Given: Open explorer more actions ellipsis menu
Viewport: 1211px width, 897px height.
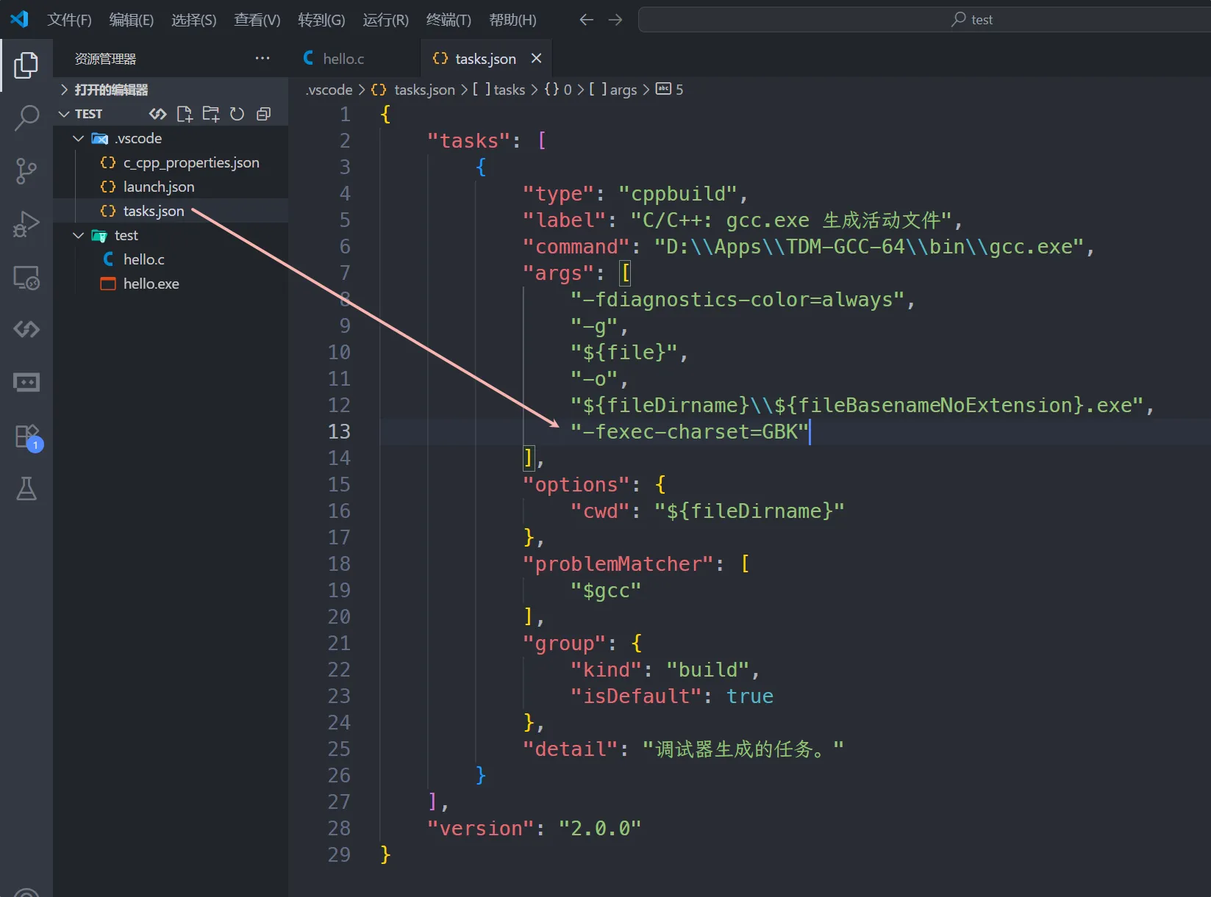Looking at the screenshot, I should pos(262,59).
